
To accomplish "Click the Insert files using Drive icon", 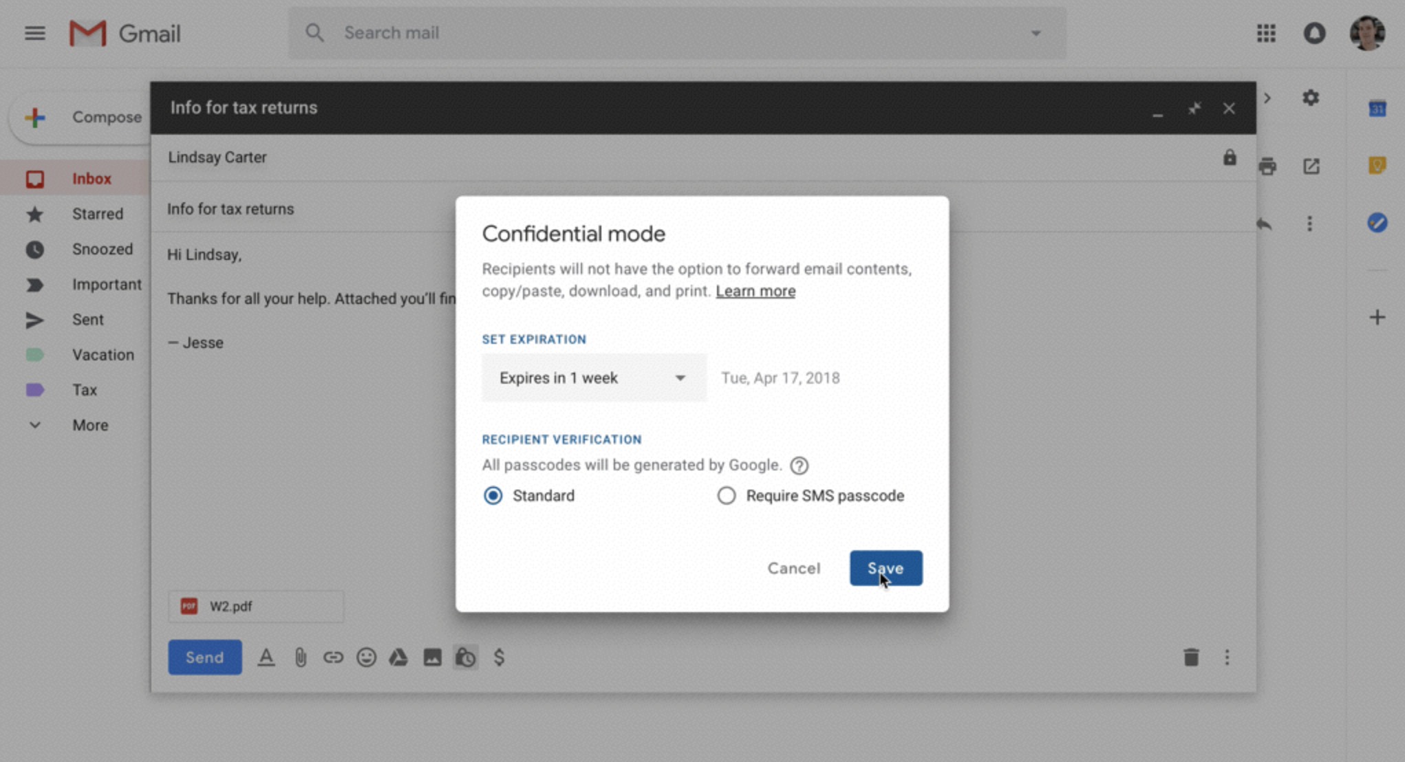I will [398, 657].
